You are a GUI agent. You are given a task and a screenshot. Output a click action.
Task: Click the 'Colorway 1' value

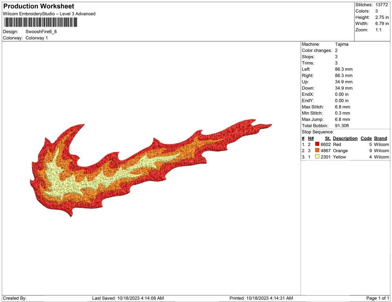click(36, 38)
